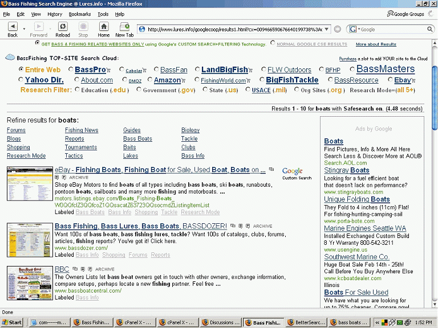
Task: Open the Back history dropdown arrow
Action: coord(24,28)
